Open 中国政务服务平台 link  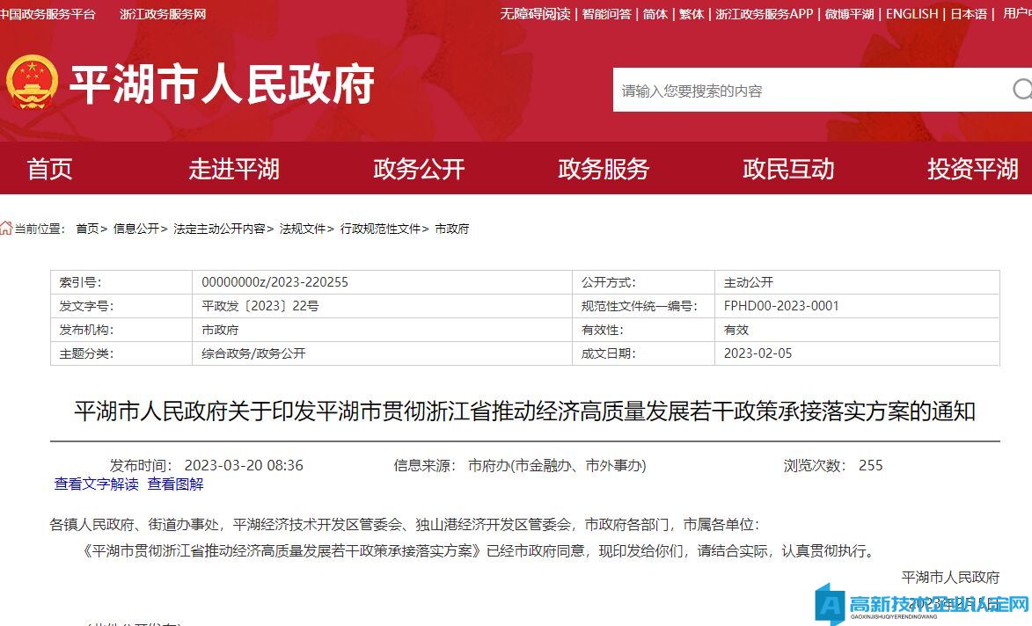(x=48, y=14)
